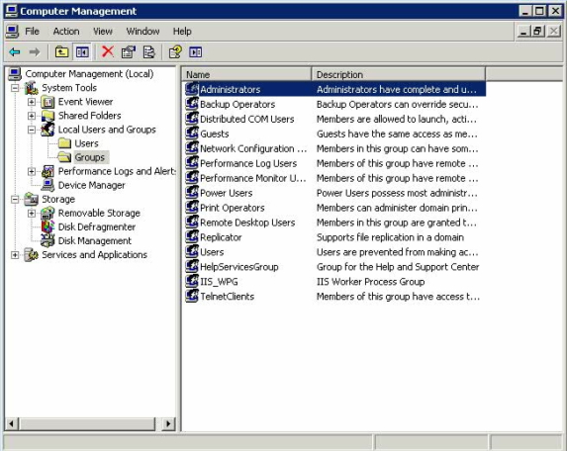Open the File menu
Viewport: 567px width, 451px height.
[x=32, y=32]
